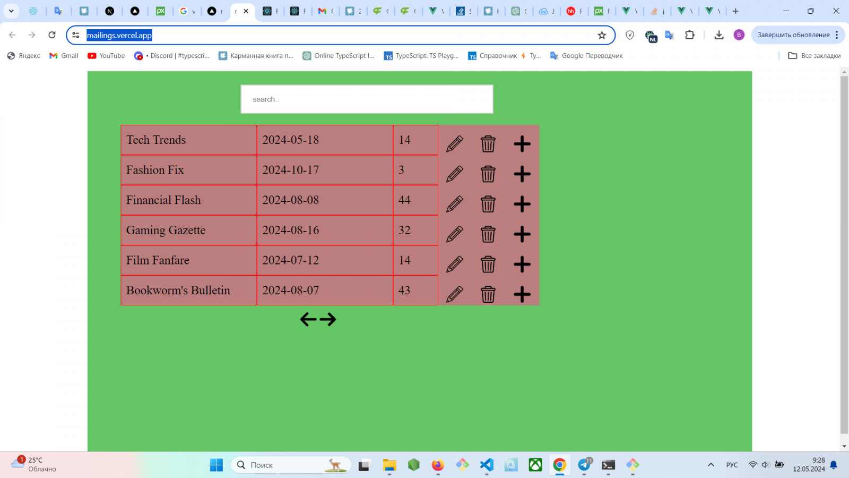Image resolution: width=849 pixels, height=478 pixels.
Task: Click the date 2024-05-18
Action: (291, 140)
